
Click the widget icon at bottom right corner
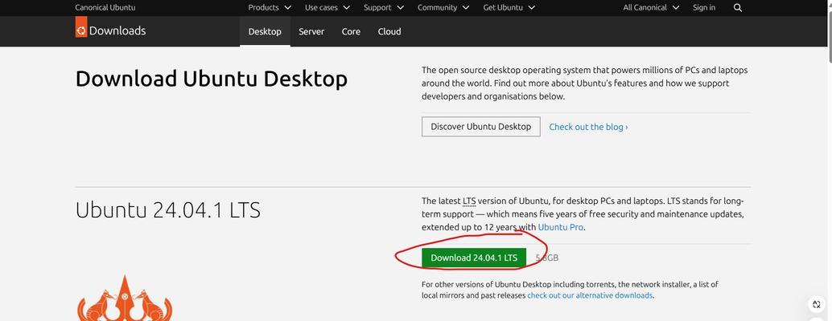point(817,305)
